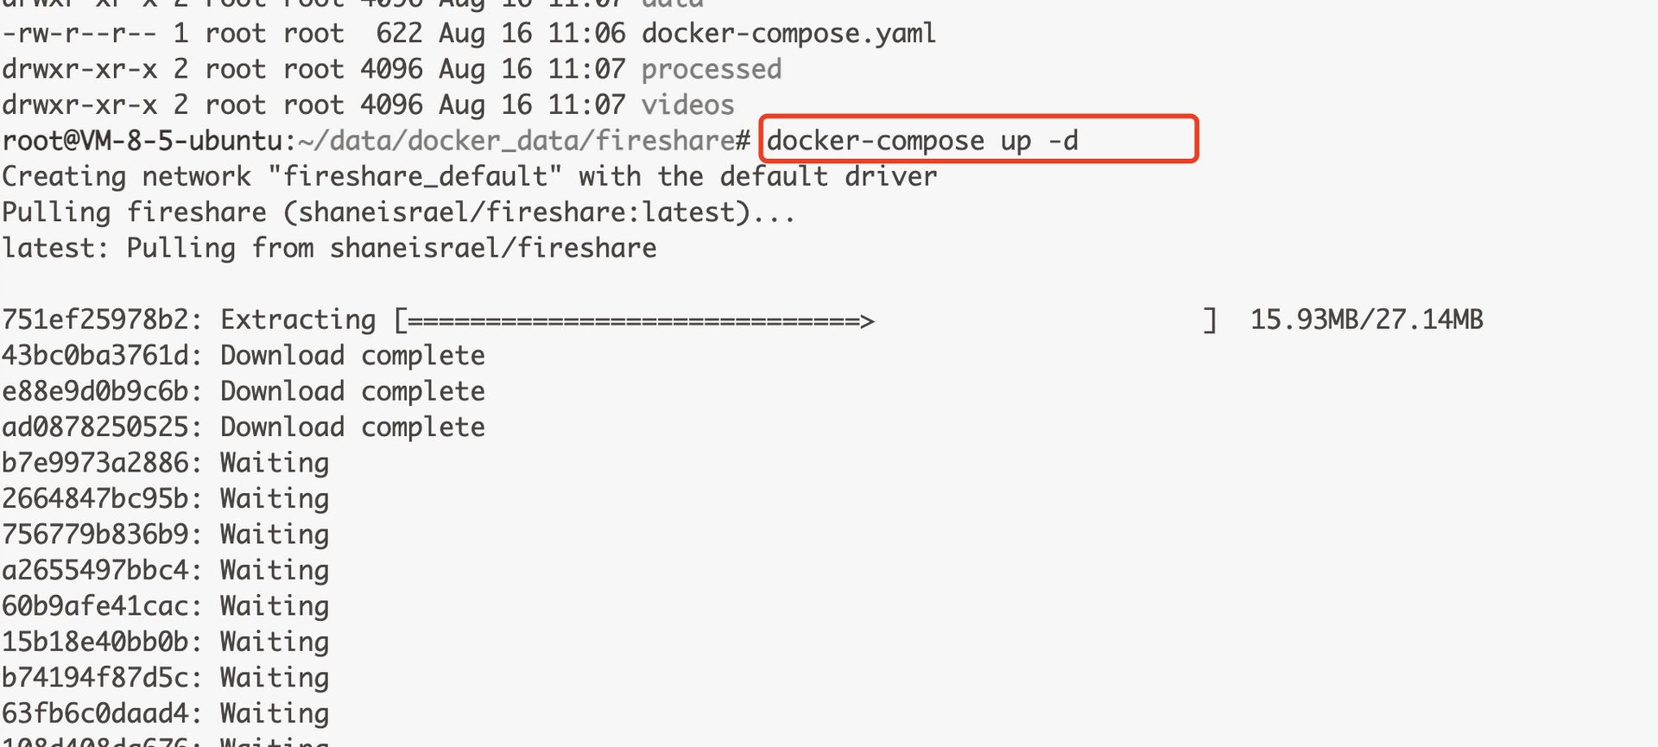Click the highlighted docker-compose up -d command
The image size is (1658, 747).
point(922,141)
